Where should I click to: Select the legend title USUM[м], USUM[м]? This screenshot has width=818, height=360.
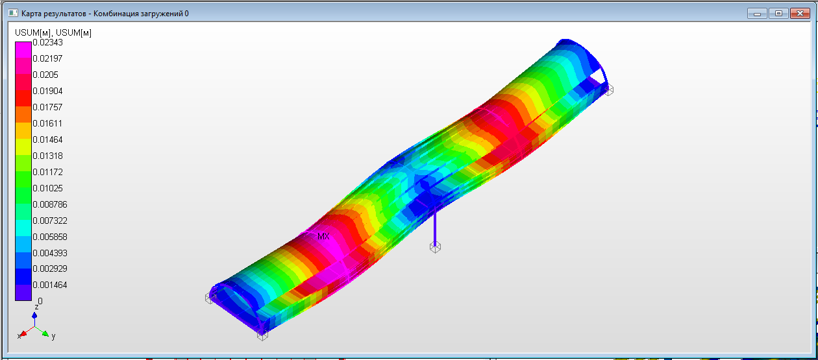(53, 33)
